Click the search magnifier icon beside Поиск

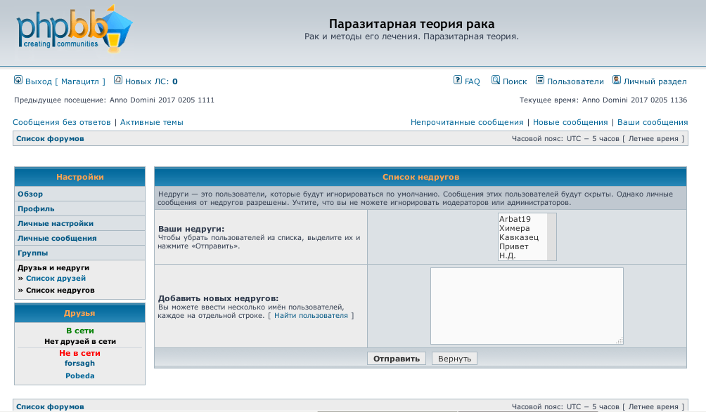pyautogui.click(x=495, y=80)
